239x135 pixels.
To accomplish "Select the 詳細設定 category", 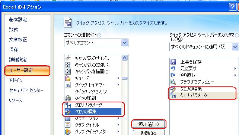I will 18,60.
